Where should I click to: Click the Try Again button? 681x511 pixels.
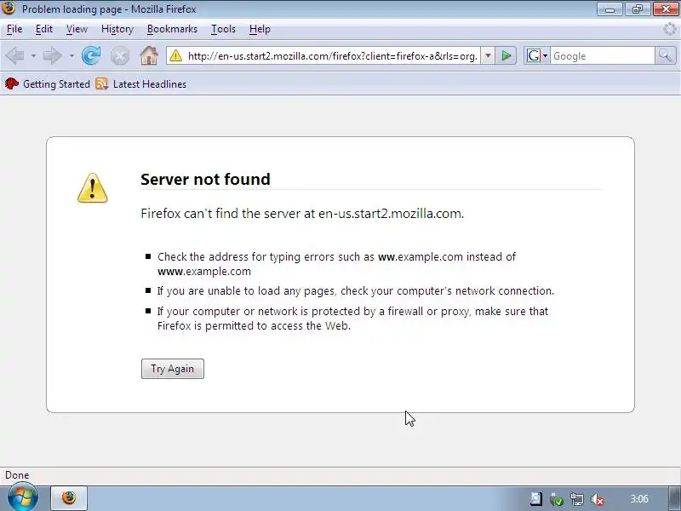tap(173, 369)
